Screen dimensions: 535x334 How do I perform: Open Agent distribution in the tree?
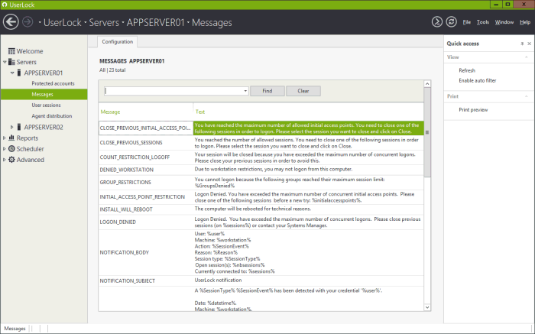(x=52, y=116)
